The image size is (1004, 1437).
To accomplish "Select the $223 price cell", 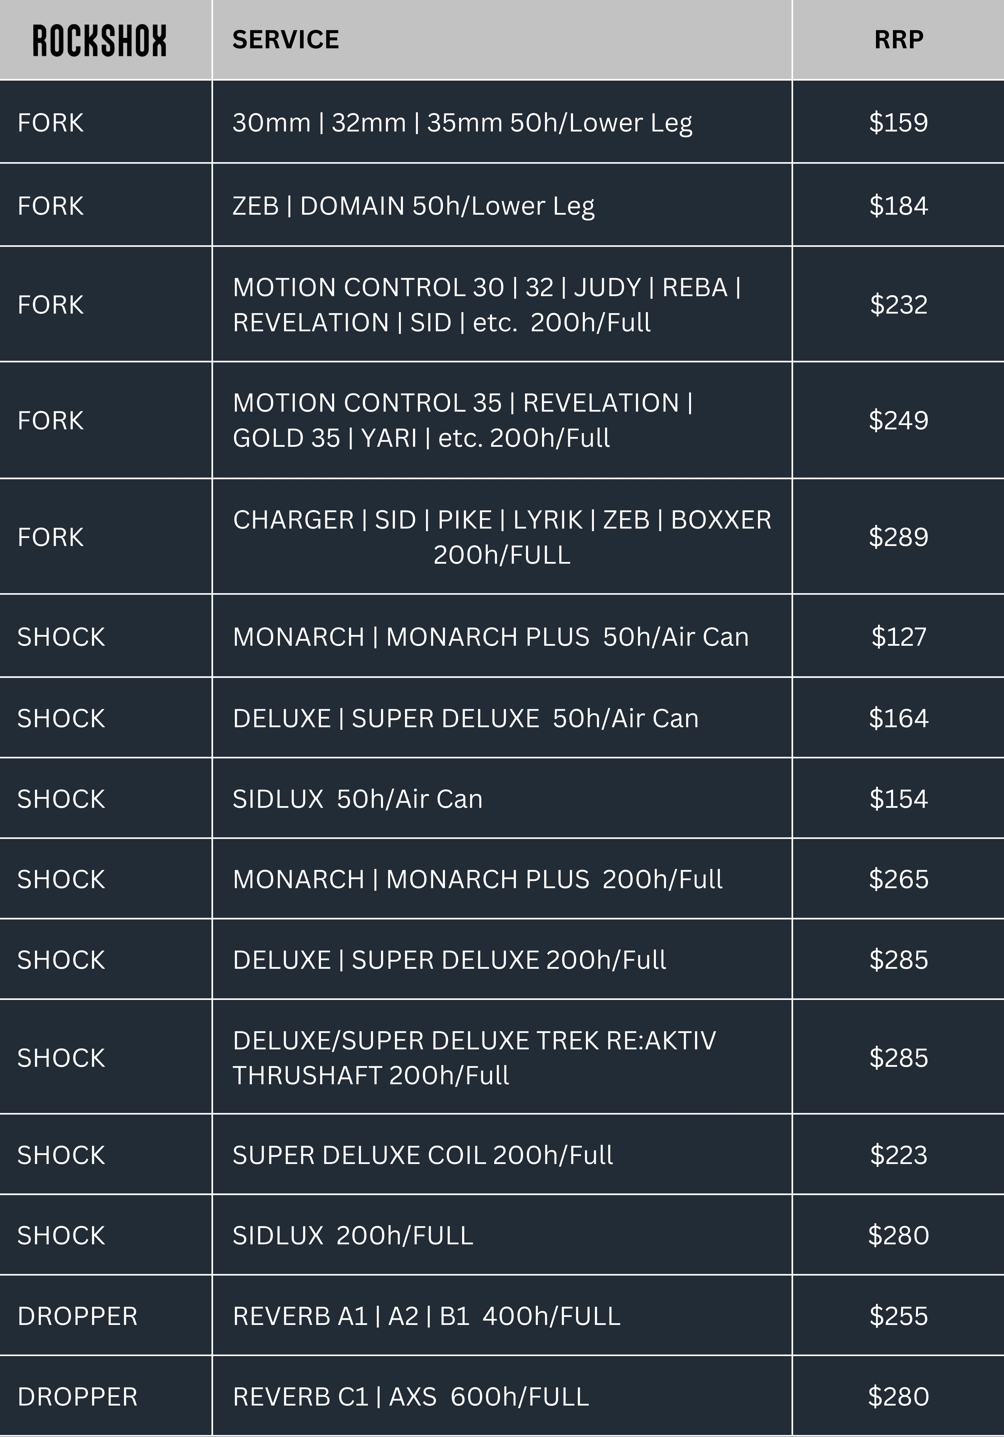I will 898,1155.
